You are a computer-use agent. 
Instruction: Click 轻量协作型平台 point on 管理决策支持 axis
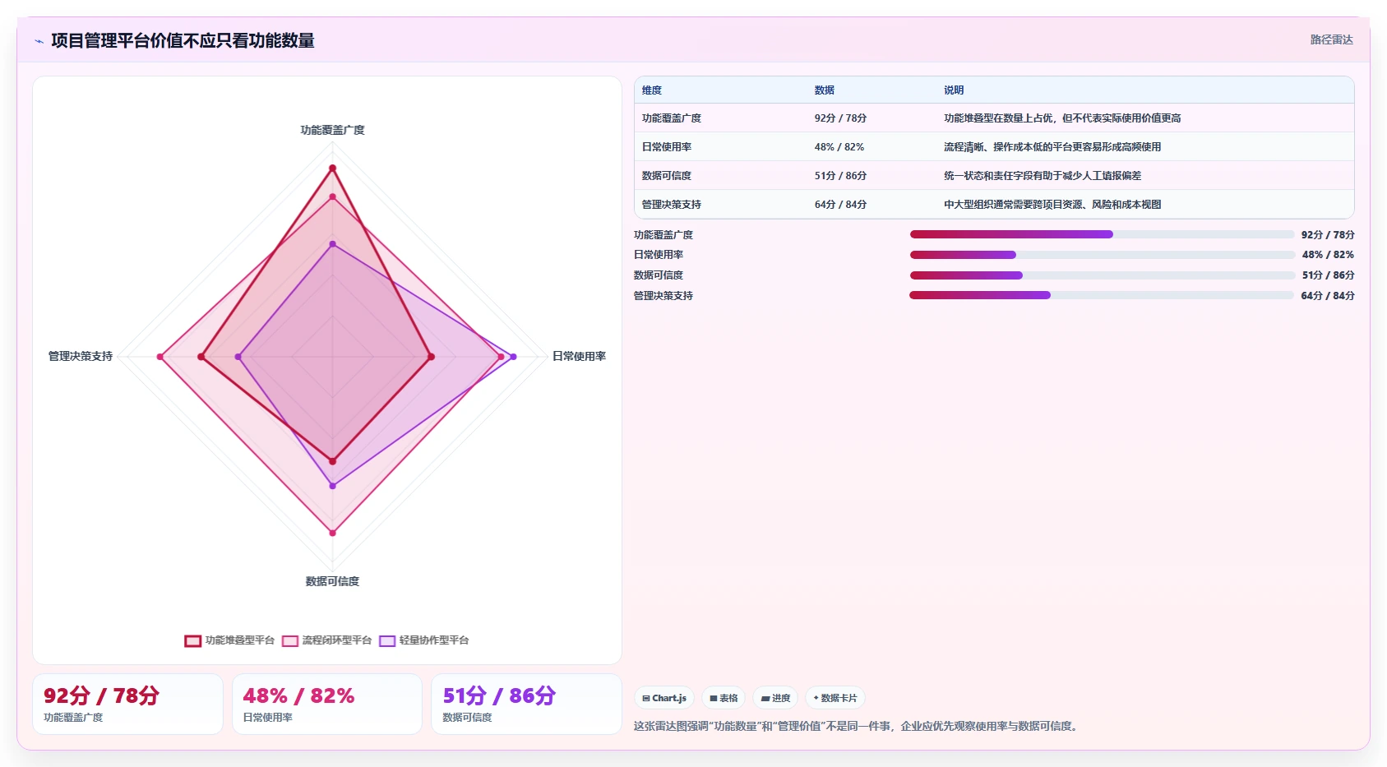click(x=238, y=357)
